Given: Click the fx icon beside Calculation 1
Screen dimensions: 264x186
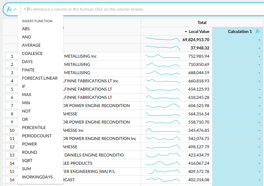Looking at the screenshot, I should click(257, 31).
